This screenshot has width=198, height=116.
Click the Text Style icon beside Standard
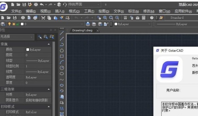161,18
